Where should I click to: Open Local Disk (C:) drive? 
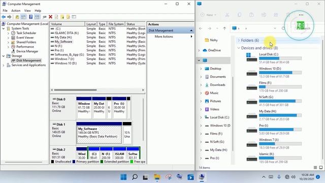click(274, 58)
